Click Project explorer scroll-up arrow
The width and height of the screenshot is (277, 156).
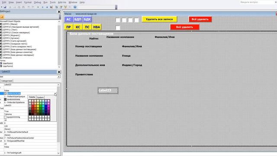click(x=59, y=21)
